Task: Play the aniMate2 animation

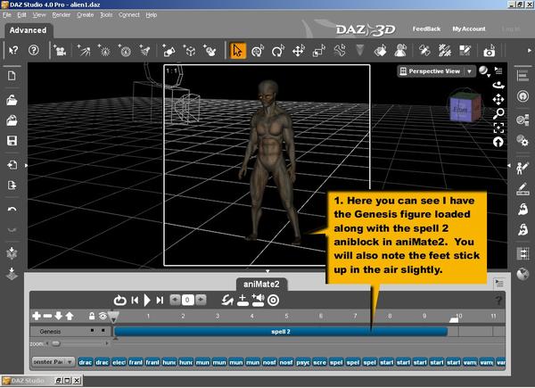Action: [x=147, y=301]
